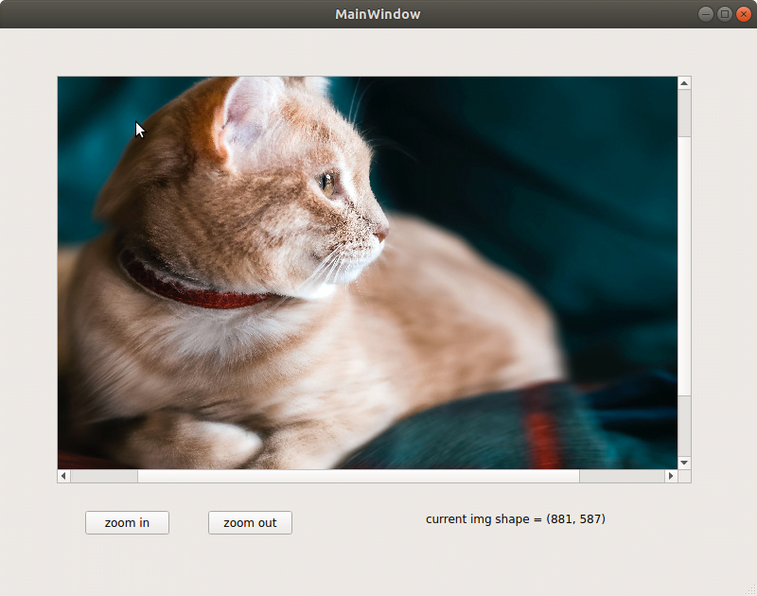Click the MainWindow title bar text
This screenshot has height=596, width=757.
tap(378, 13)
